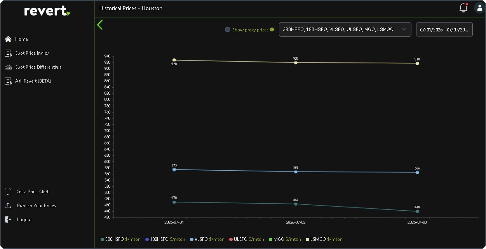Click the 940 y-axis label
The width and height of the screenshot is (486, 249).
click(x=107, y=56)
